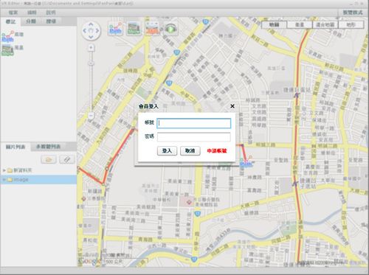Expand the first folder in file tree

pos(4,170)
